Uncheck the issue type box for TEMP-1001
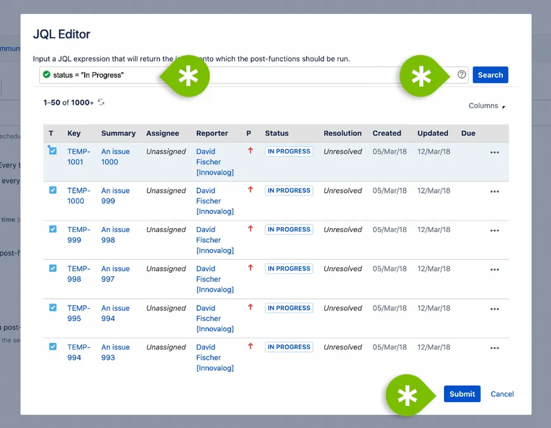551x428 pixels. point(53,151)
